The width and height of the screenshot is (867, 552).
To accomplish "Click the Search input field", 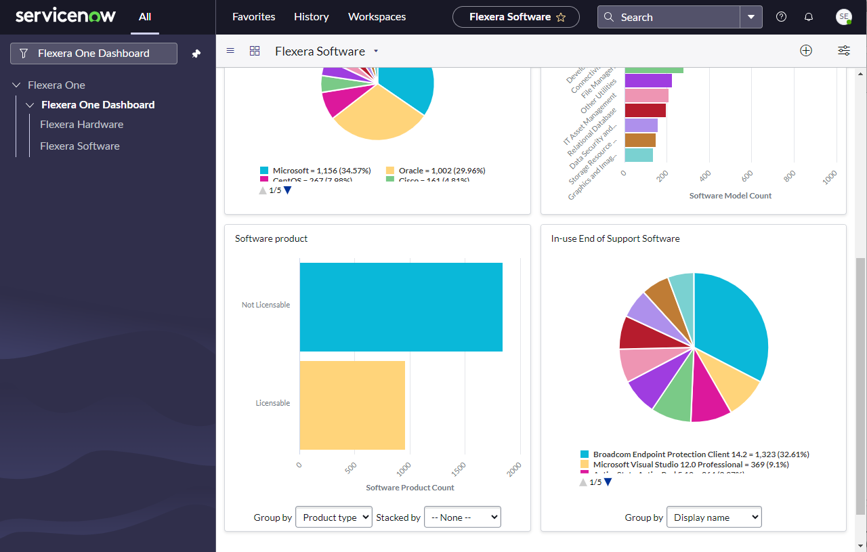I will 671,17.
